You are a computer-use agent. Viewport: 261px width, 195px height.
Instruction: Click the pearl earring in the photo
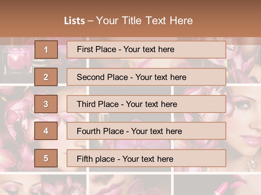click(252, 163)
